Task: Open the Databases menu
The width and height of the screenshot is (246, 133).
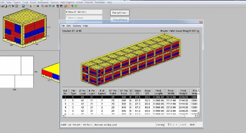Action: click(43, 2)
